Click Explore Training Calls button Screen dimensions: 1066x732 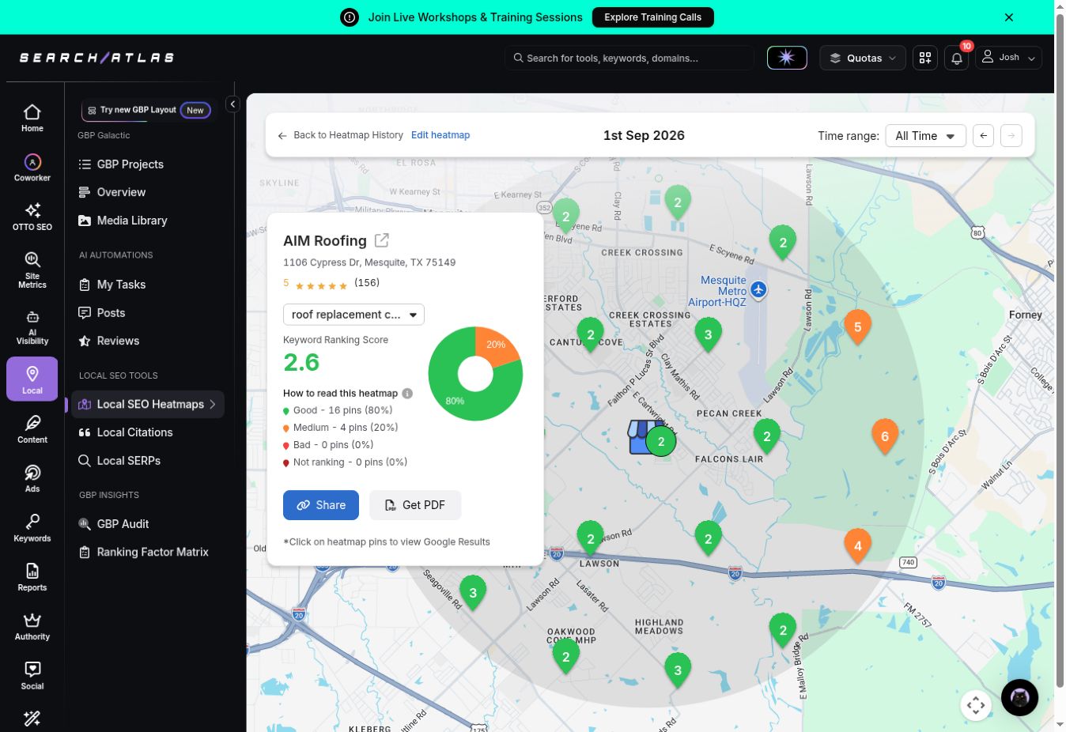tap(652, 17)
